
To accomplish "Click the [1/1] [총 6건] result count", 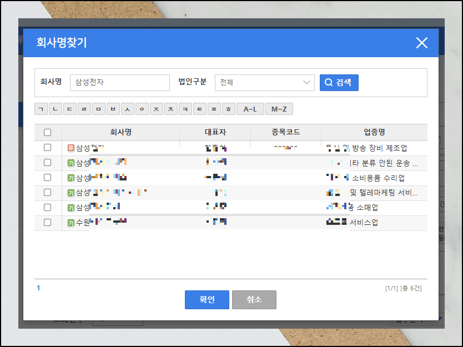I will [x=404, y=288].
